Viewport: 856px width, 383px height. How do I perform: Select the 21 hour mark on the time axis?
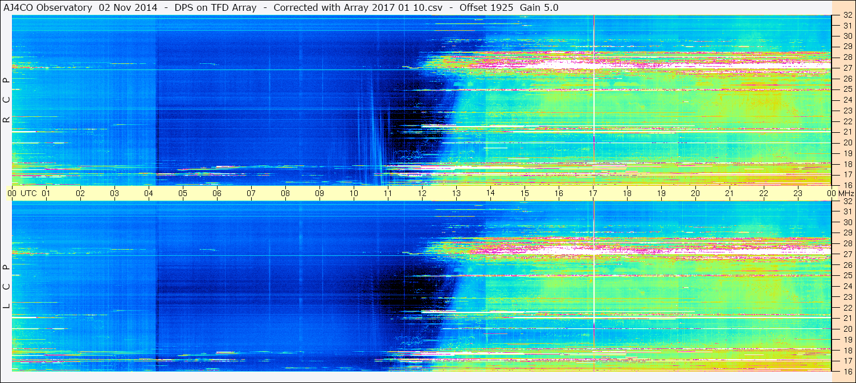click(730, 193)
